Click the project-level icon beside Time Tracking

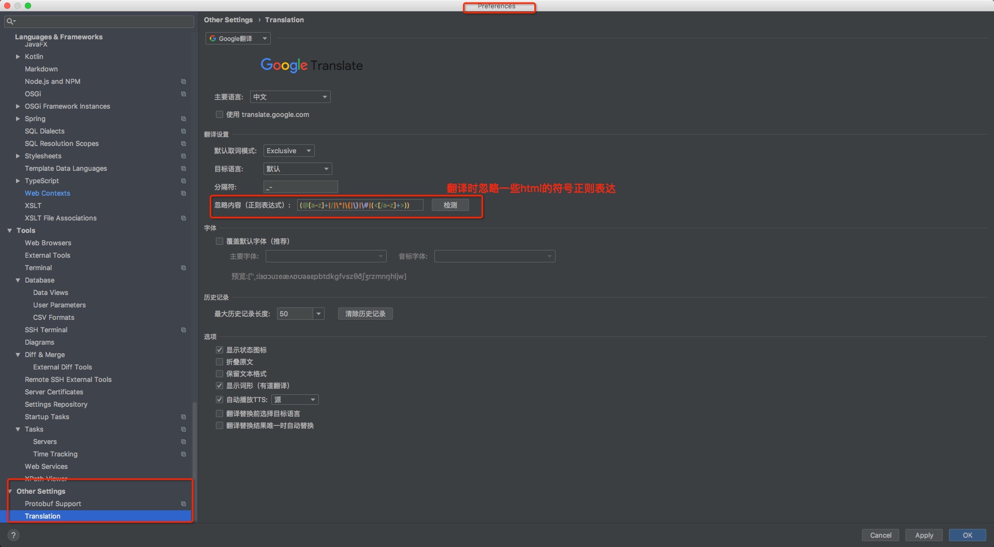(183, 454)
